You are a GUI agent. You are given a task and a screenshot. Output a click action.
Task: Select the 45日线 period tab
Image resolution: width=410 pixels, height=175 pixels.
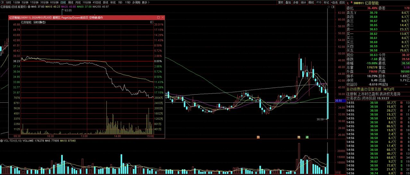pos(97,2)
